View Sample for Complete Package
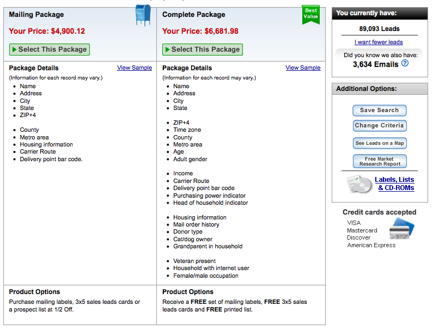 click(303, 68)
